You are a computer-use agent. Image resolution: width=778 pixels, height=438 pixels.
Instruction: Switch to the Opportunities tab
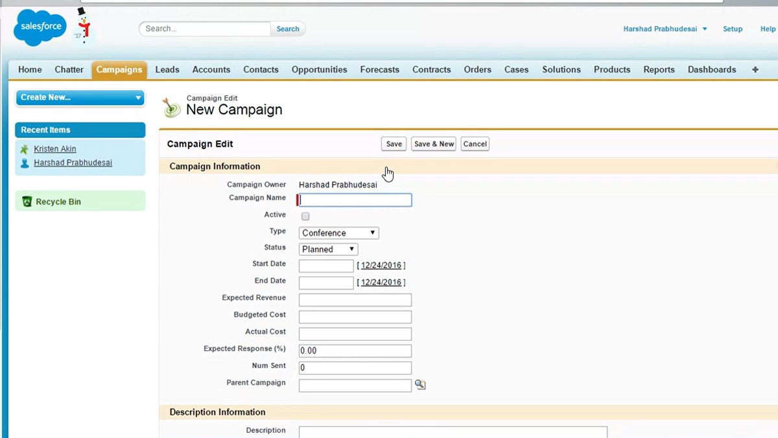pos(319,69)
